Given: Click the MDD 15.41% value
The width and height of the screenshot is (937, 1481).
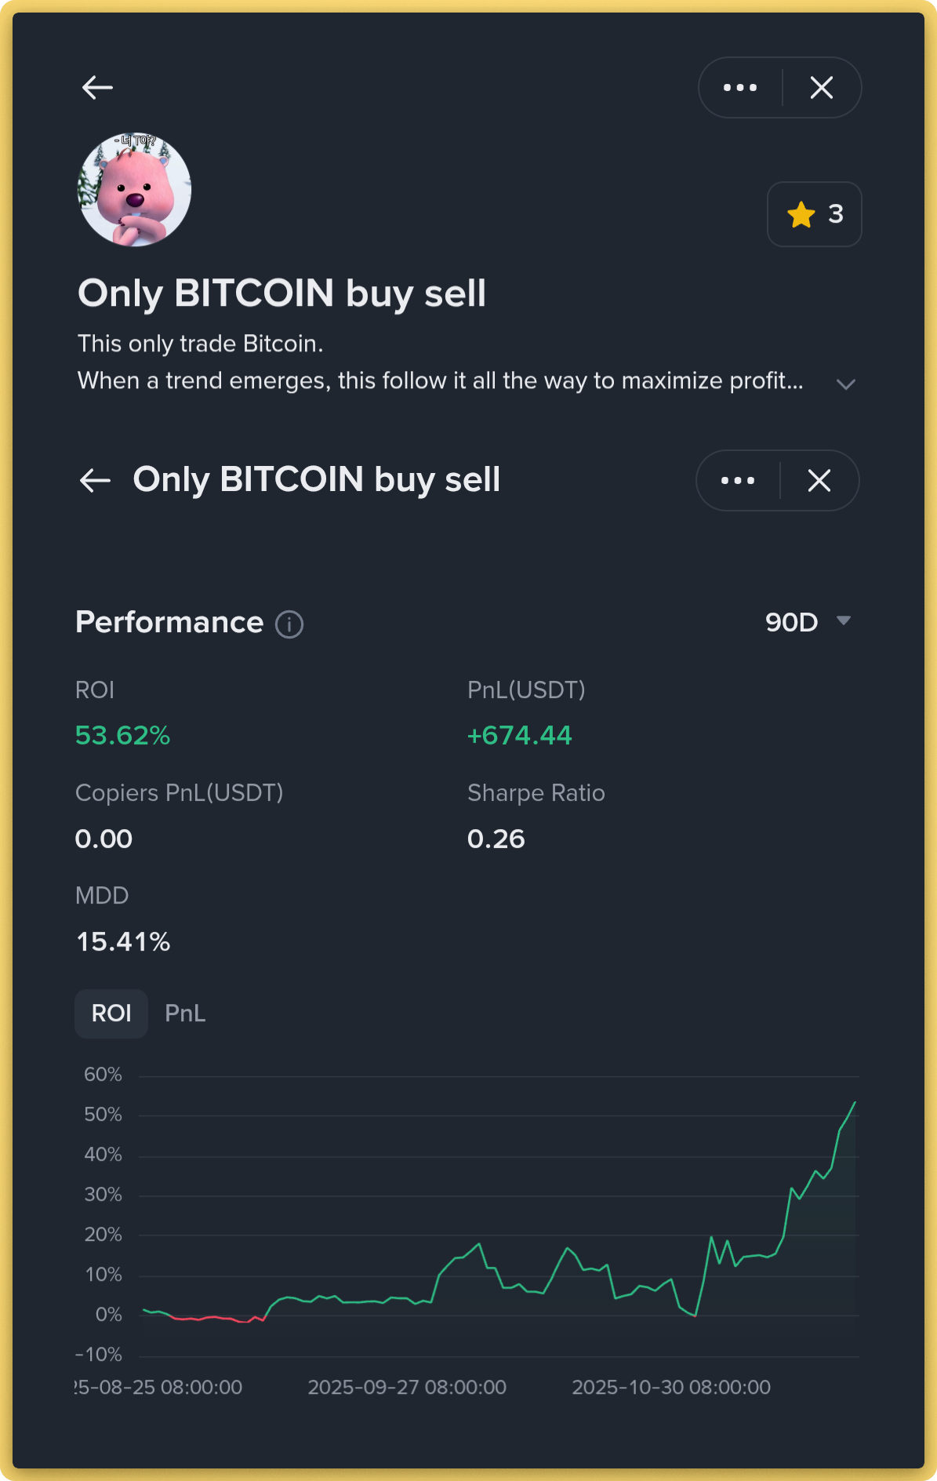Looking at the screenshot, I should [123, 941].
